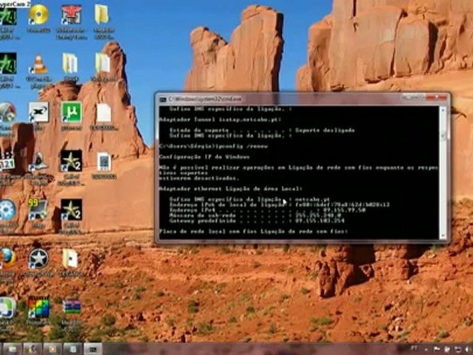The width and height of the screenshot is (473, 355).
Task: Open the white shortcut with the black X logo
Action: tap(38, 112)
